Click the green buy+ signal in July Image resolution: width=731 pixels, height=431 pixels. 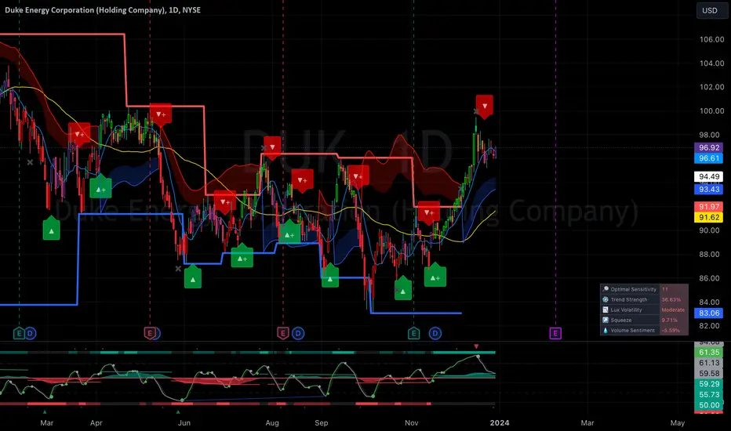coord(242,256)
